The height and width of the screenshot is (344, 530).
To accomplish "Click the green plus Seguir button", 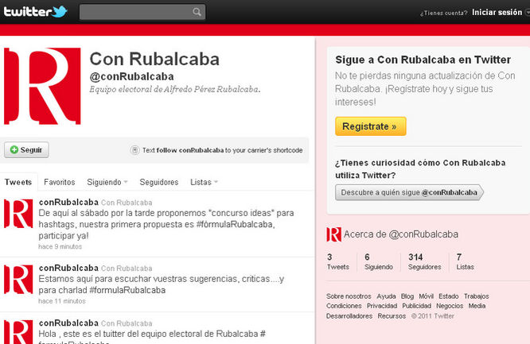I will click(26, 149).
